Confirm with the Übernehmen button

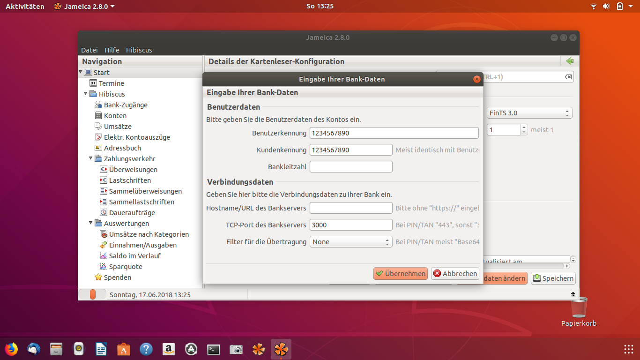coord(401,273)
